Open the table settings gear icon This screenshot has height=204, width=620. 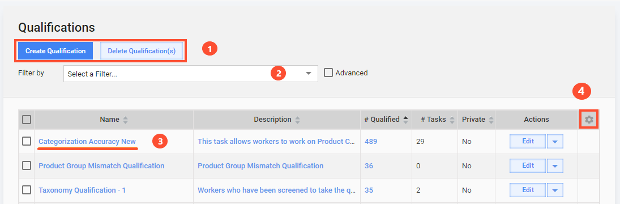[x=589, y=120]
